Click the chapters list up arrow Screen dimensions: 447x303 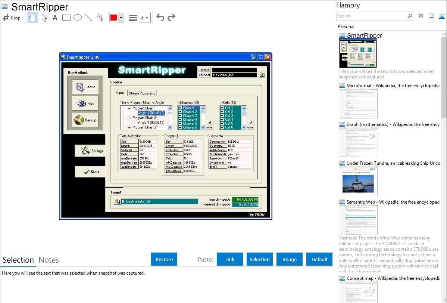click(x=203, y=108)
